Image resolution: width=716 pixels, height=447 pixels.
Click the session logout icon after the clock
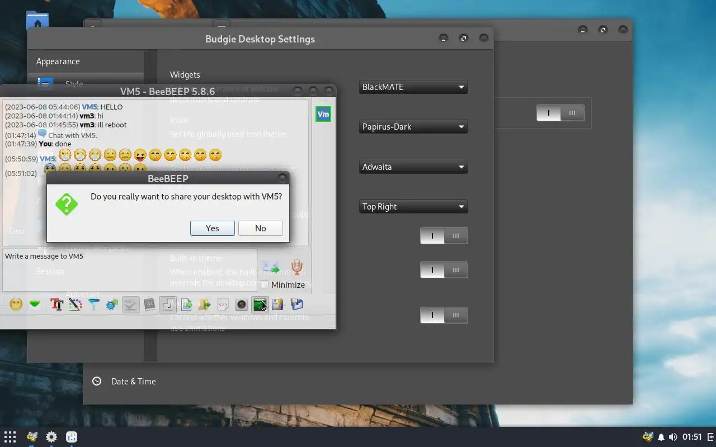coord(711,437)
